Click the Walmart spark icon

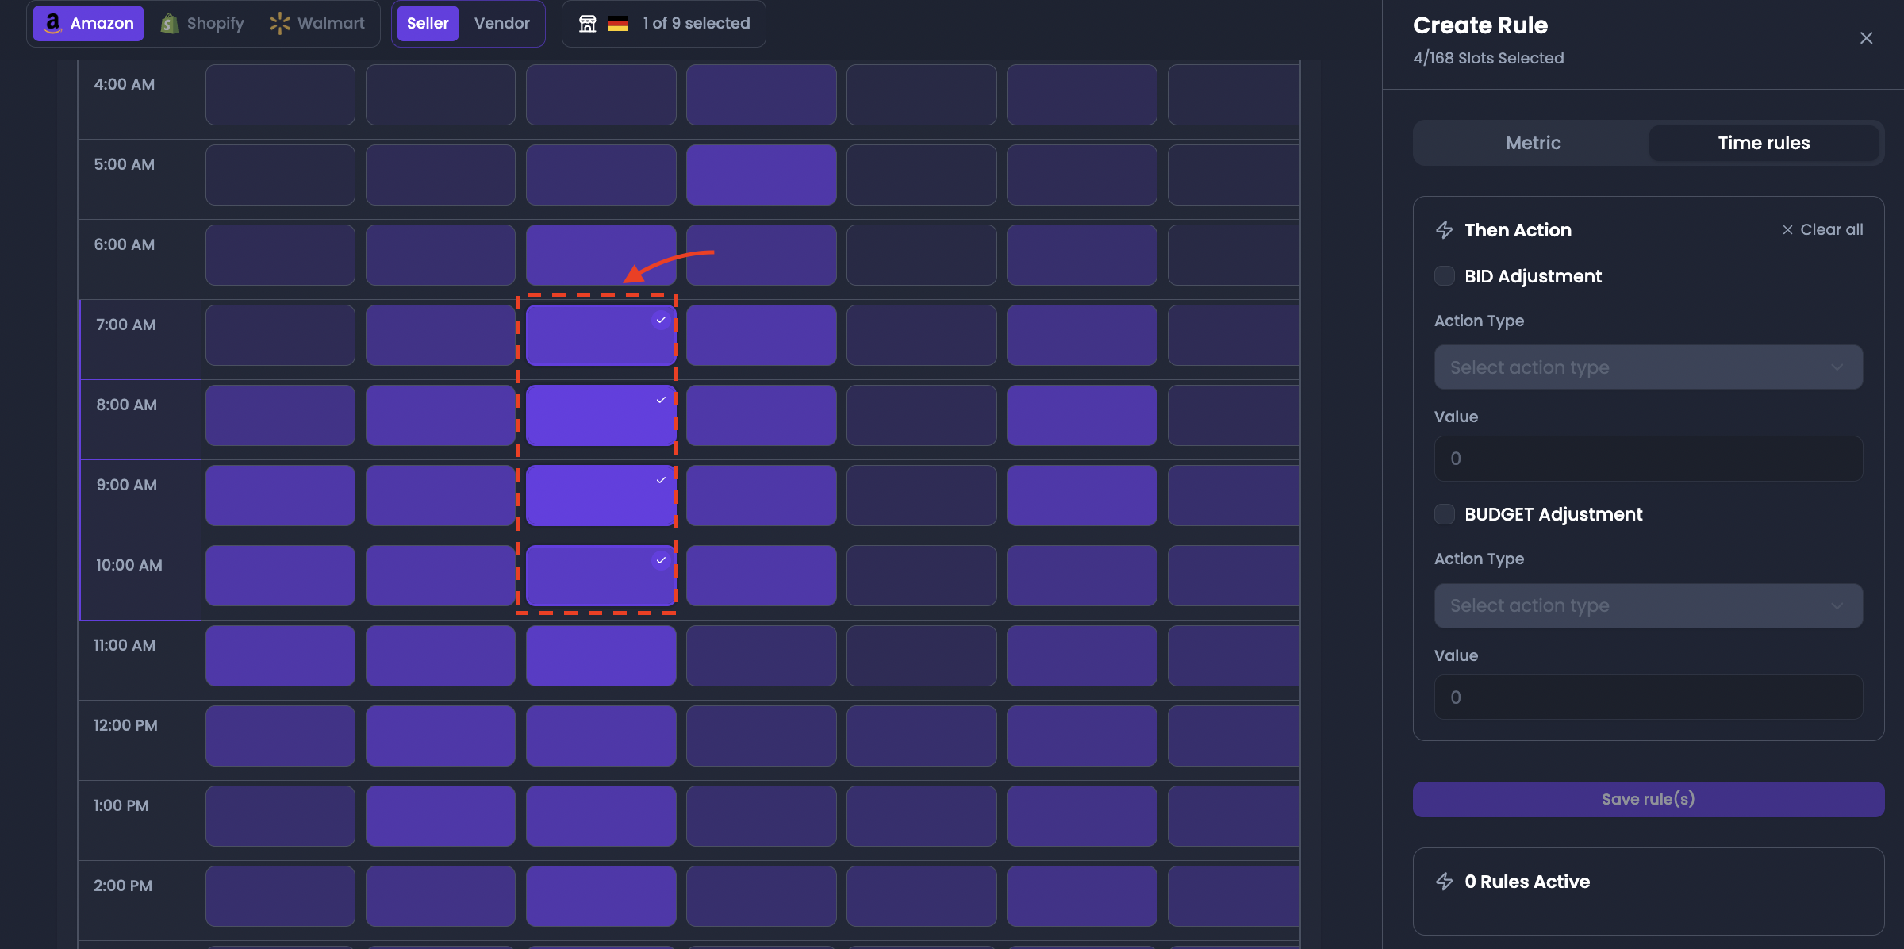[279, 24]
